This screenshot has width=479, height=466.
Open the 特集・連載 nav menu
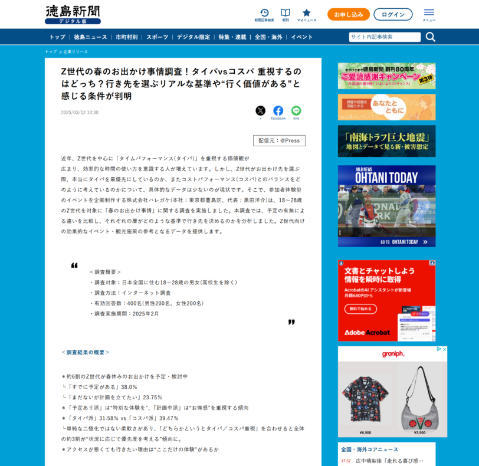(232, 37)
